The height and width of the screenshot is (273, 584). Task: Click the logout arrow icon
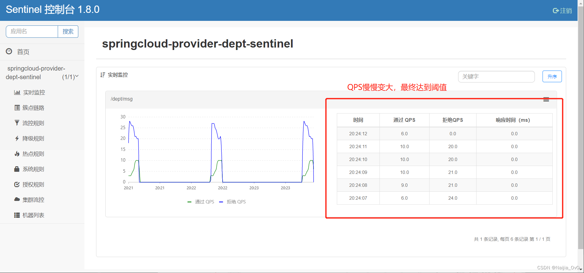point(556,11)
